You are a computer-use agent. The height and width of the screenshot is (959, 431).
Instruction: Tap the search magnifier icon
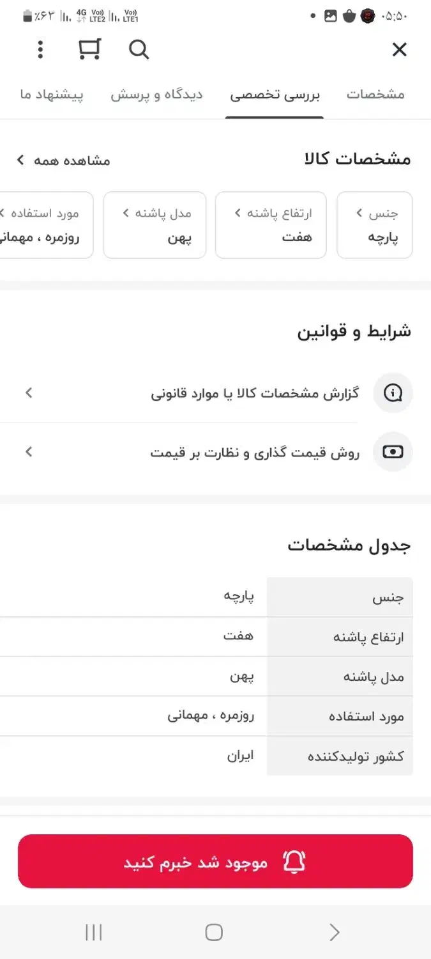139,49
